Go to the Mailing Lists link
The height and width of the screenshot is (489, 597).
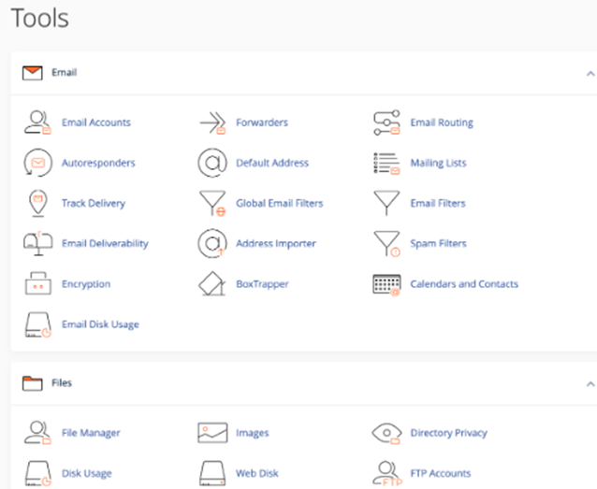pyautogui.click(x=438, y=164)
